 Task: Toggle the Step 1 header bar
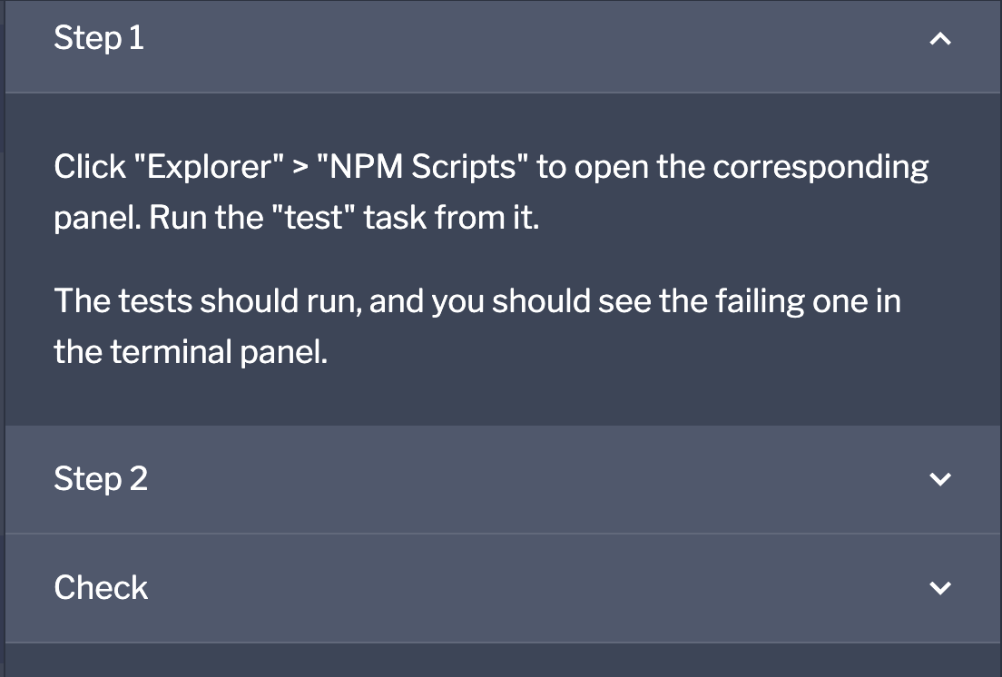(x=503, y=46)
